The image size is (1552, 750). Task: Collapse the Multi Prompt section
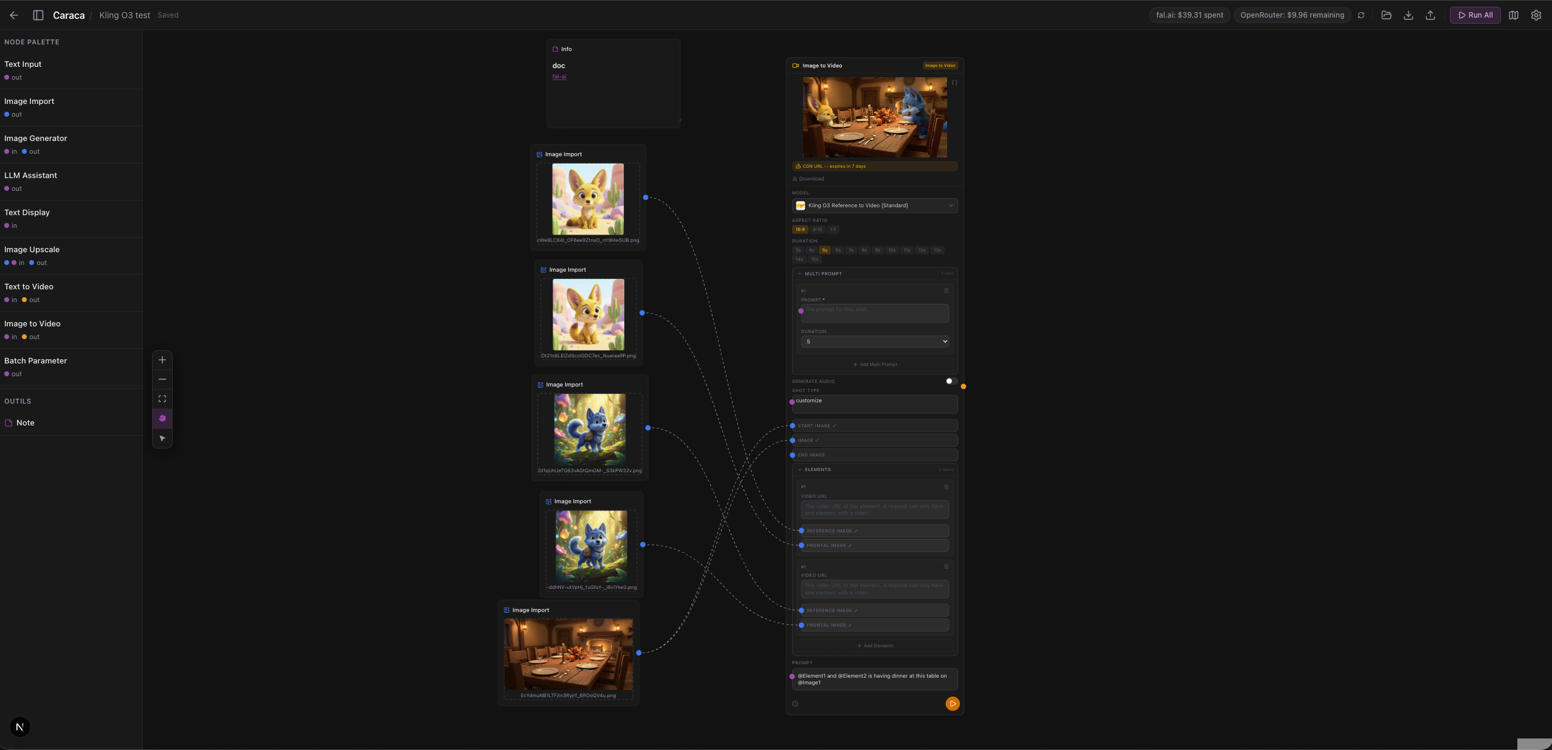tap(800, 274)
